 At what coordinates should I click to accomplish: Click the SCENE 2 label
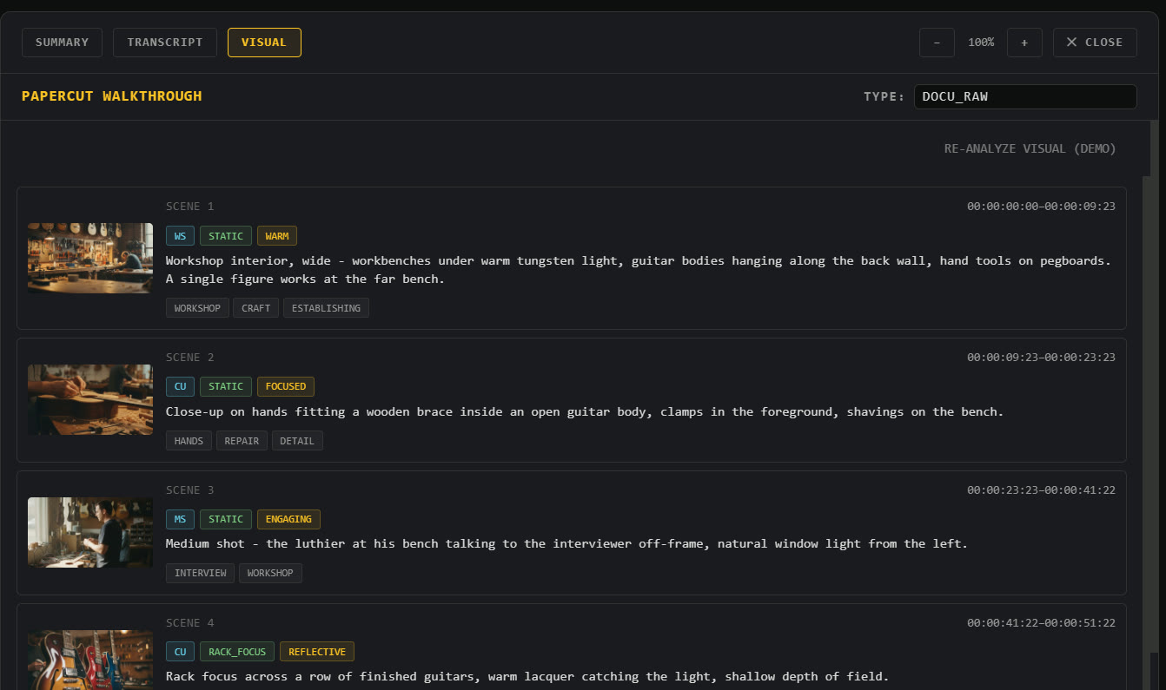point(189,358)
